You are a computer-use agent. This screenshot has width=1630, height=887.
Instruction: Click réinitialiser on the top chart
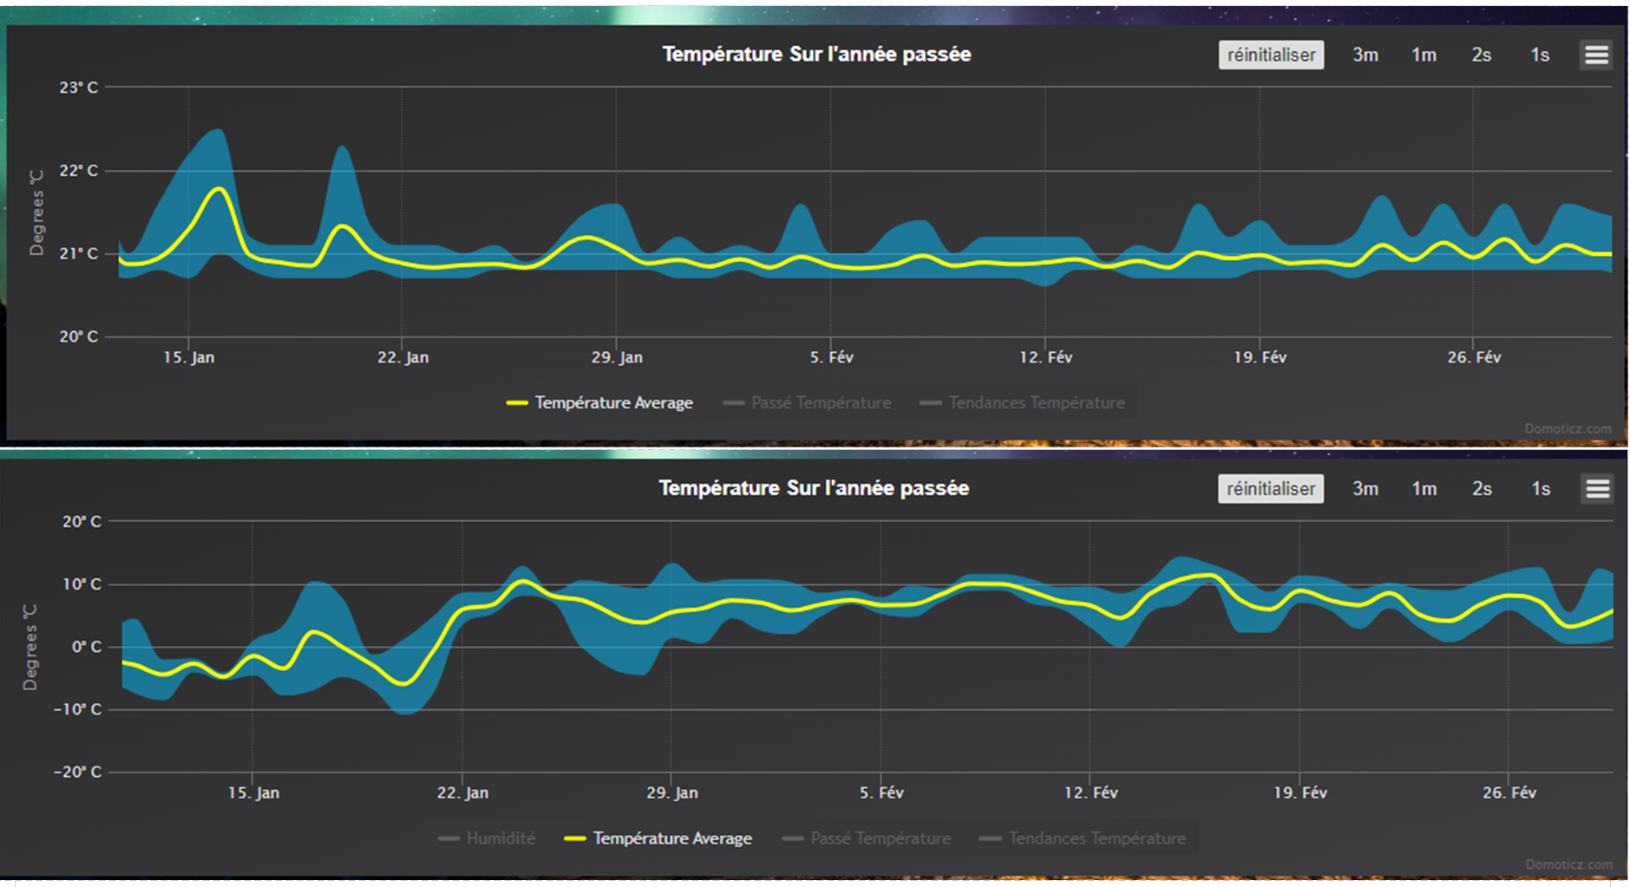pyautogui.click(x=1271, y=55)
